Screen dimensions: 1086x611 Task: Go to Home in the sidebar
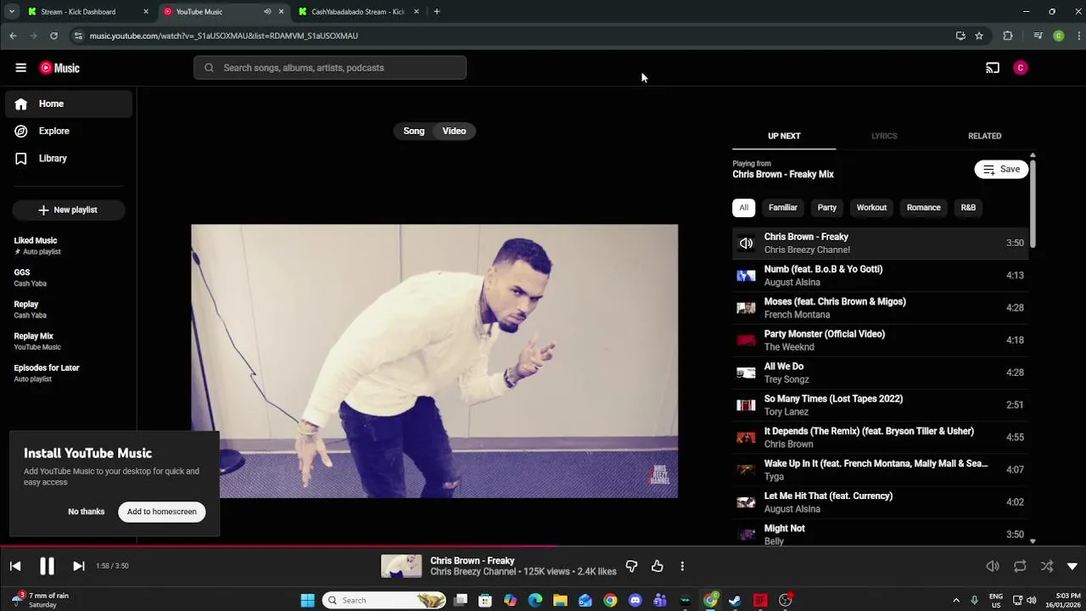(x=69, y=104)
